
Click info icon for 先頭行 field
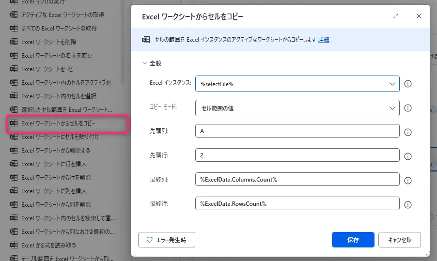[x=408, y=156]
